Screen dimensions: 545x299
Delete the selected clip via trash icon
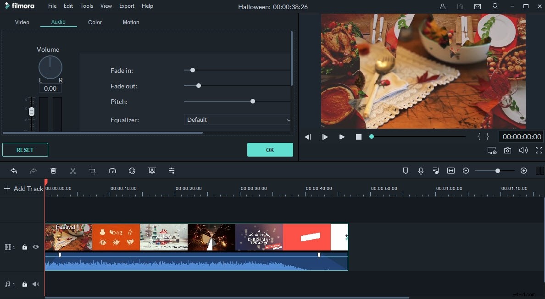click(53, 170)
